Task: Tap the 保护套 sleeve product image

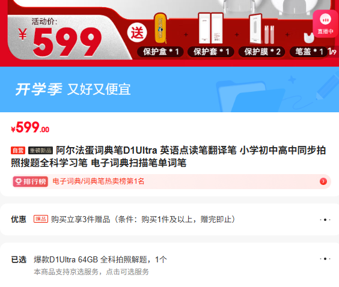Action: click(211, 28)
